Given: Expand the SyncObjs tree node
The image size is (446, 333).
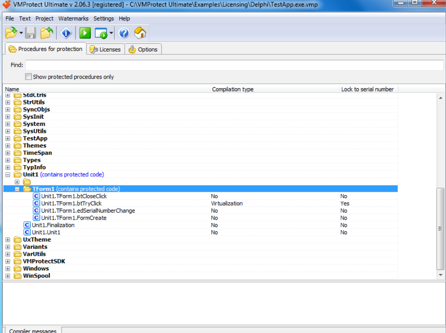Looking at the screenshot, I should pos(8,110).
